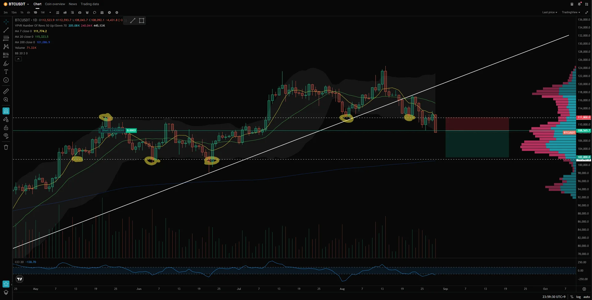Exit fullscreen chart with collapse icon
592x300 pixels.
(586, 13)
